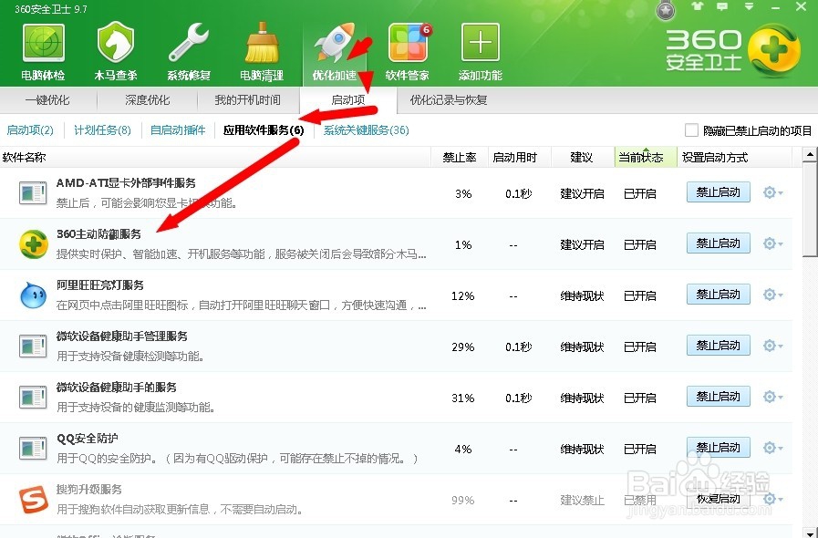Click the medal badge in title bar
Image resolution: width=818 pixels, height=538 pixels.
coord(666,10)
